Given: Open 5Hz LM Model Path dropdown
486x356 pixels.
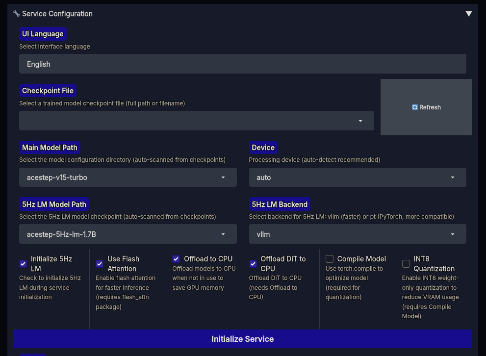Looking at the screenshot, I should [128, 234].
